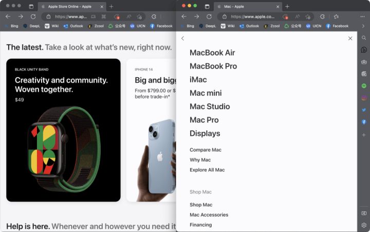Close the Mac - Apple tab

(x=277, y=7)
